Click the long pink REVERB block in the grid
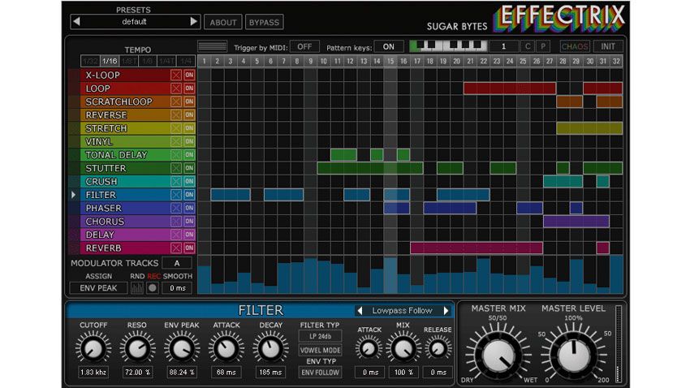 [x=477, y=248]
